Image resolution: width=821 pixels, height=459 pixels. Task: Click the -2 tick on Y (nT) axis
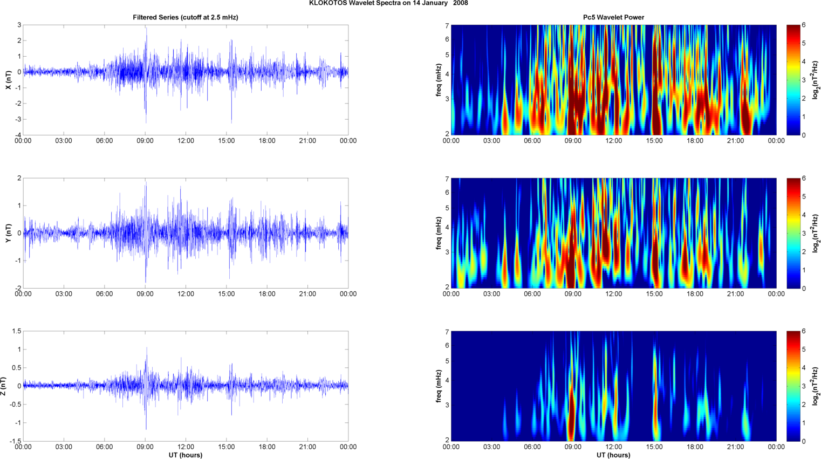point(18,288)
